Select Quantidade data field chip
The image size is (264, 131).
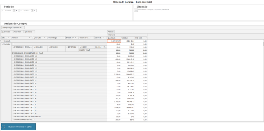pos(7,32)
